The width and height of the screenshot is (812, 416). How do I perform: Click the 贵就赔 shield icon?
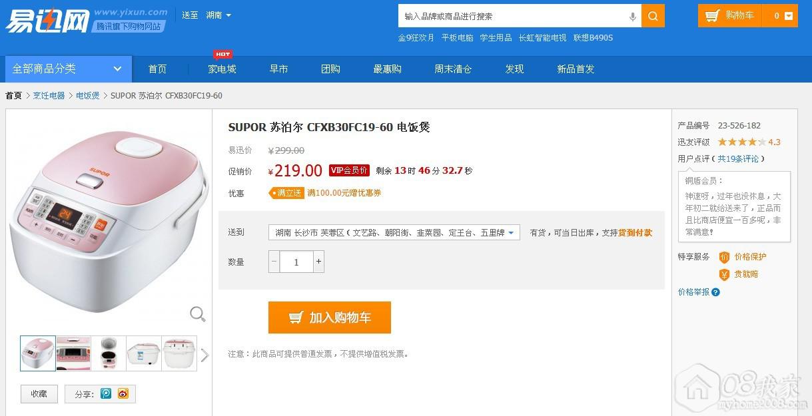(724, 274)
